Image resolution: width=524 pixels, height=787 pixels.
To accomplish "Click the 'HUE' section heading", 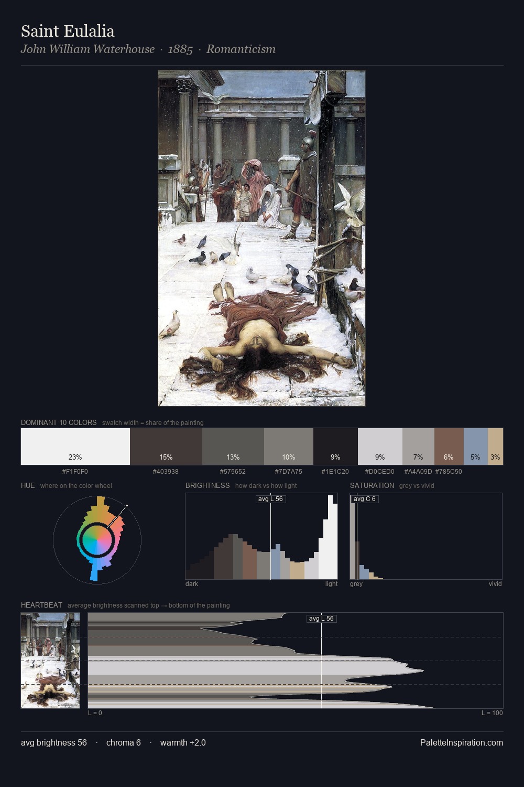I will [x=28, y=485].
